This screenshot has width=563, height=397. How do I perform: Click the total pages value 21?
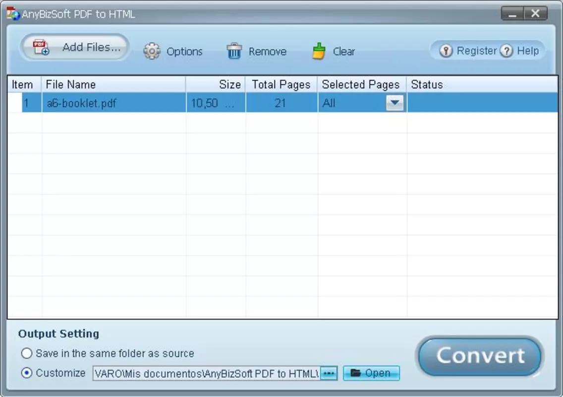[280, 103]
